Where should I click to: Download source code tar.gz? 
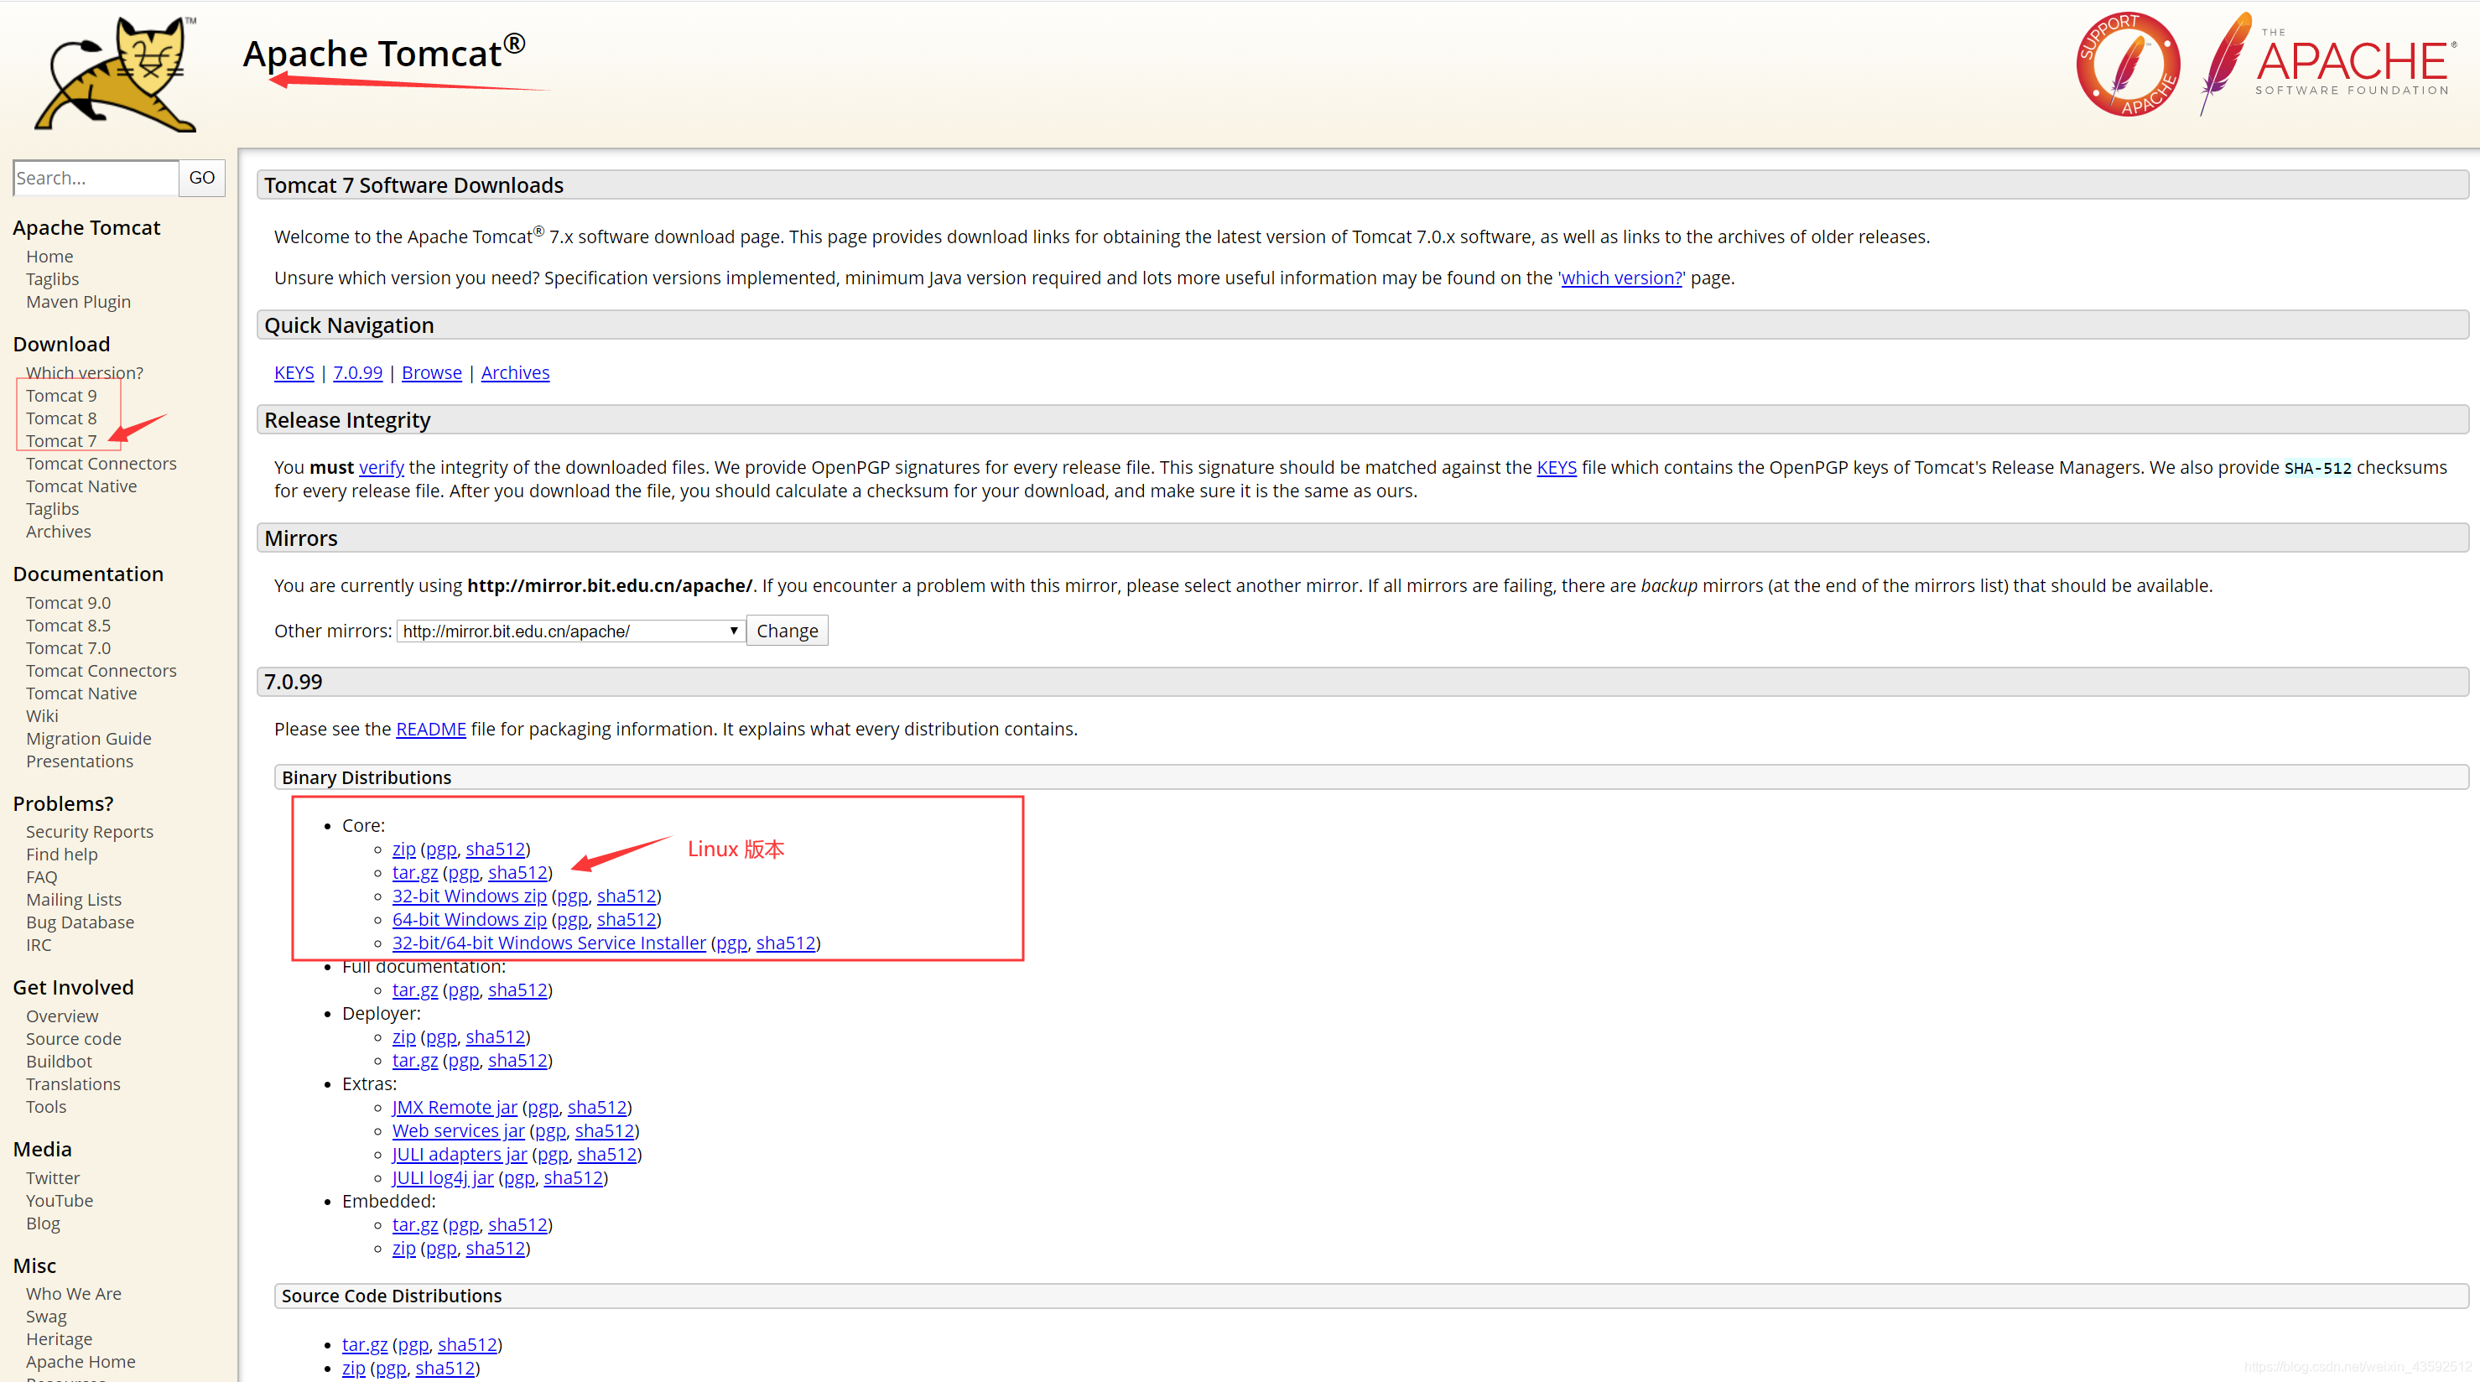[365, 1344]
